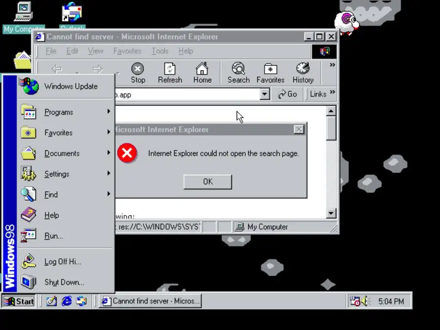Expand the Settings submenu

click(x=66, y=174)
